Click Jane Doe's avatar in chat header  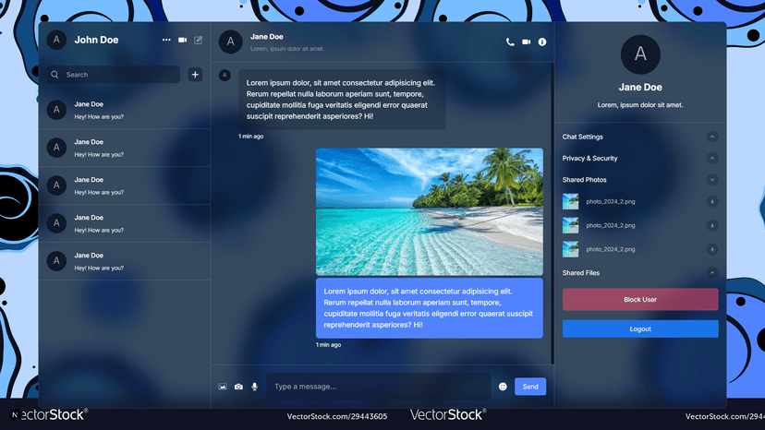coord(231,42)
